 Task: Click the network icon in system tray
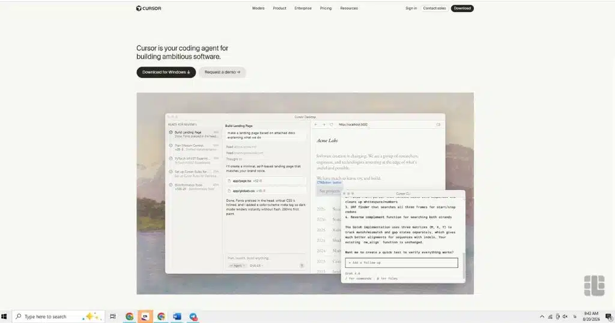point(550,316)
